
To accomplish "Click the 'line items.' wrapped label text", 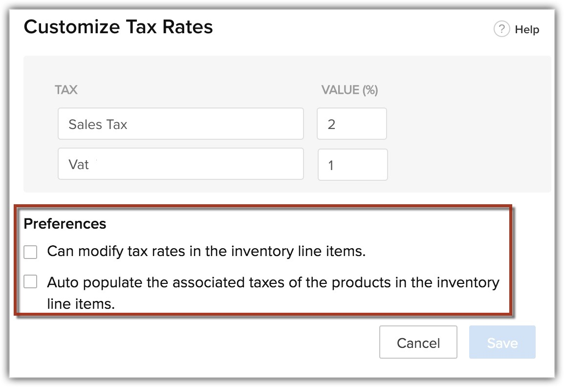I will [81, 304].
